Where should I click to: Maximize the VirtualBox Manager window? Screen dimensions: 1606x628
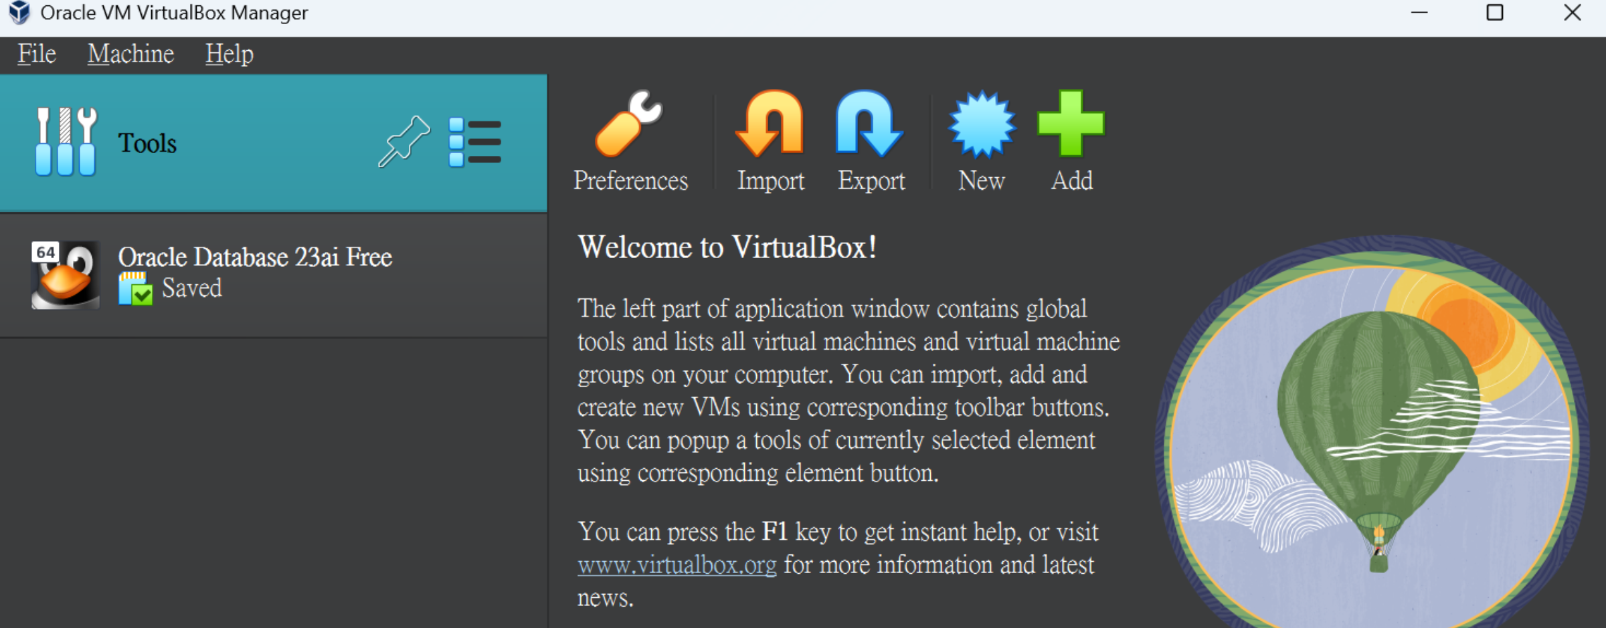point(1495,13)
